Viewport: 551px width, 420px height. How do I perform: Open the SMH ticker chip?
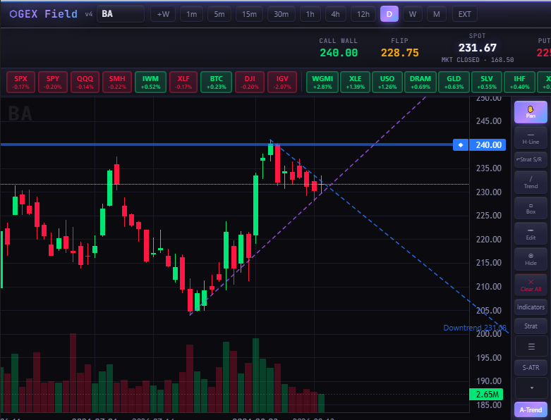click(117, 82)
